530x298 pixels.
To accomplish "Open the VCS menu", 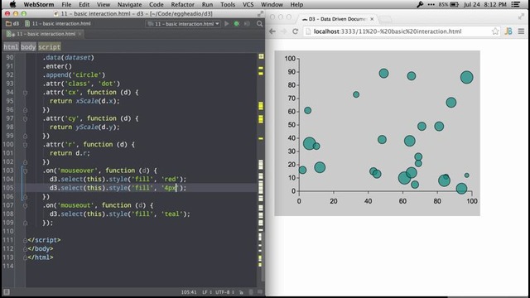I will [x=248, y=4].
